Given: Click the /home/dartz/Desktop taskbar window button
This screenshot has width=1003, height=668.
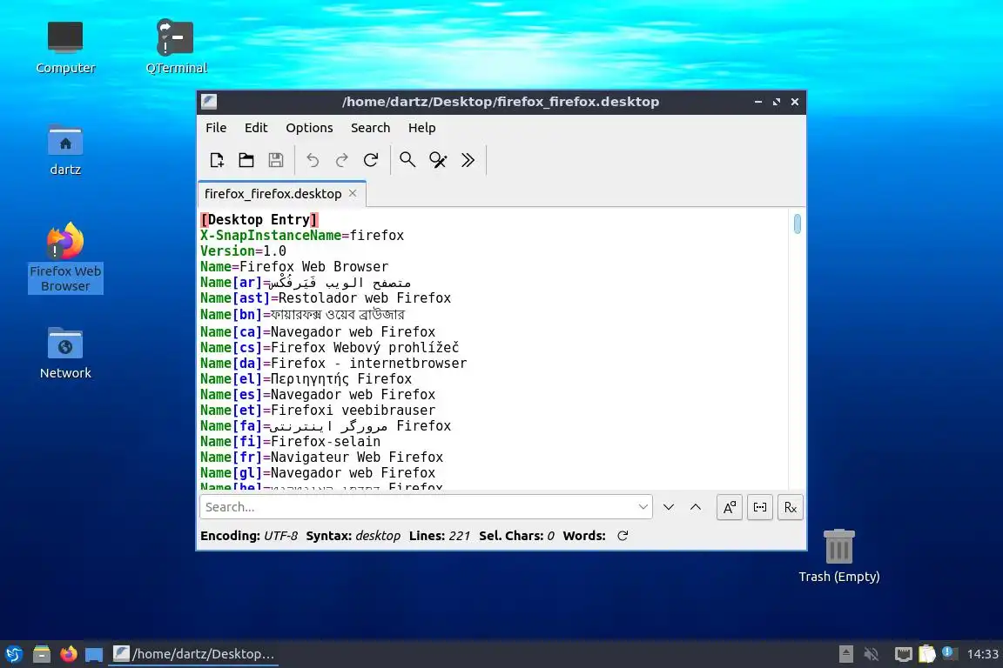Looking at the screenshot, I should point(194,654).
